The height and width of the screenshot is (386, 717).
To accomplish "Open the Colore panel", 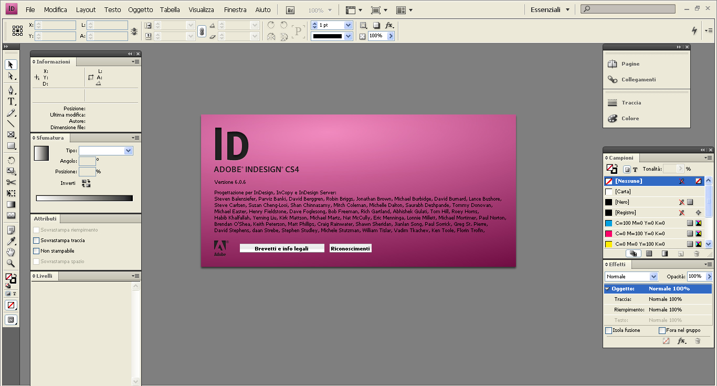I will click(x=630, y=119).
